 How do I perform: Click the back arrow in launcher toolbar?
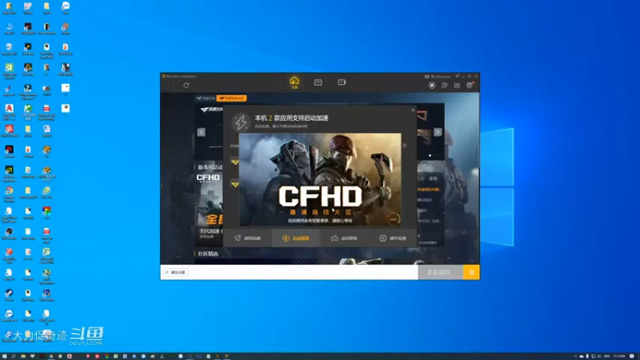coord(173,86)
